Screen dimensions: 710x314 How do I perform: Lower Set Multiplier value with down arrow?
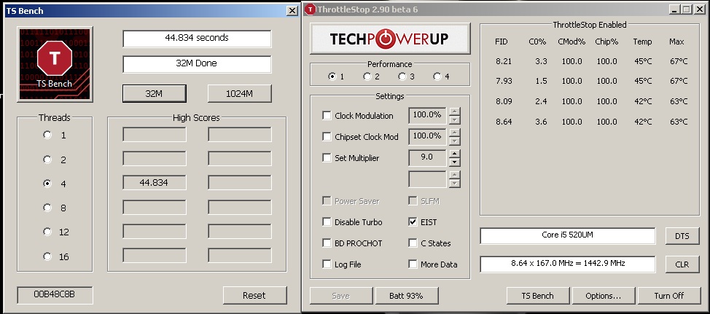tap(455, 162)
